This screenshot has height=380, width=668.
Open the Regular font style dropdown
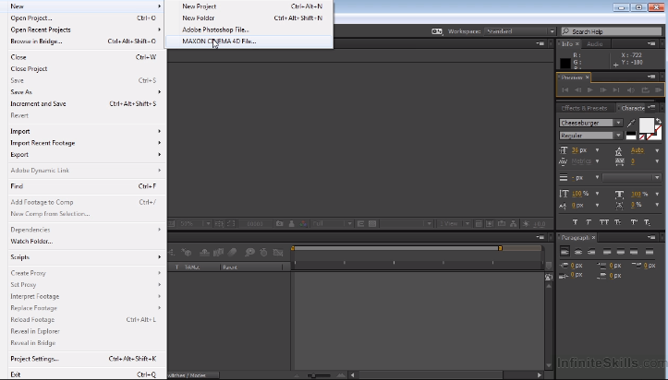pyautogui.click(x=591, y=136)
